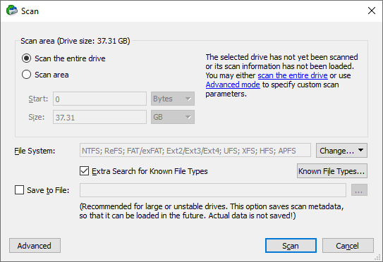Click the File System list field
Screen dimensions: 383x262
point(195,151)
